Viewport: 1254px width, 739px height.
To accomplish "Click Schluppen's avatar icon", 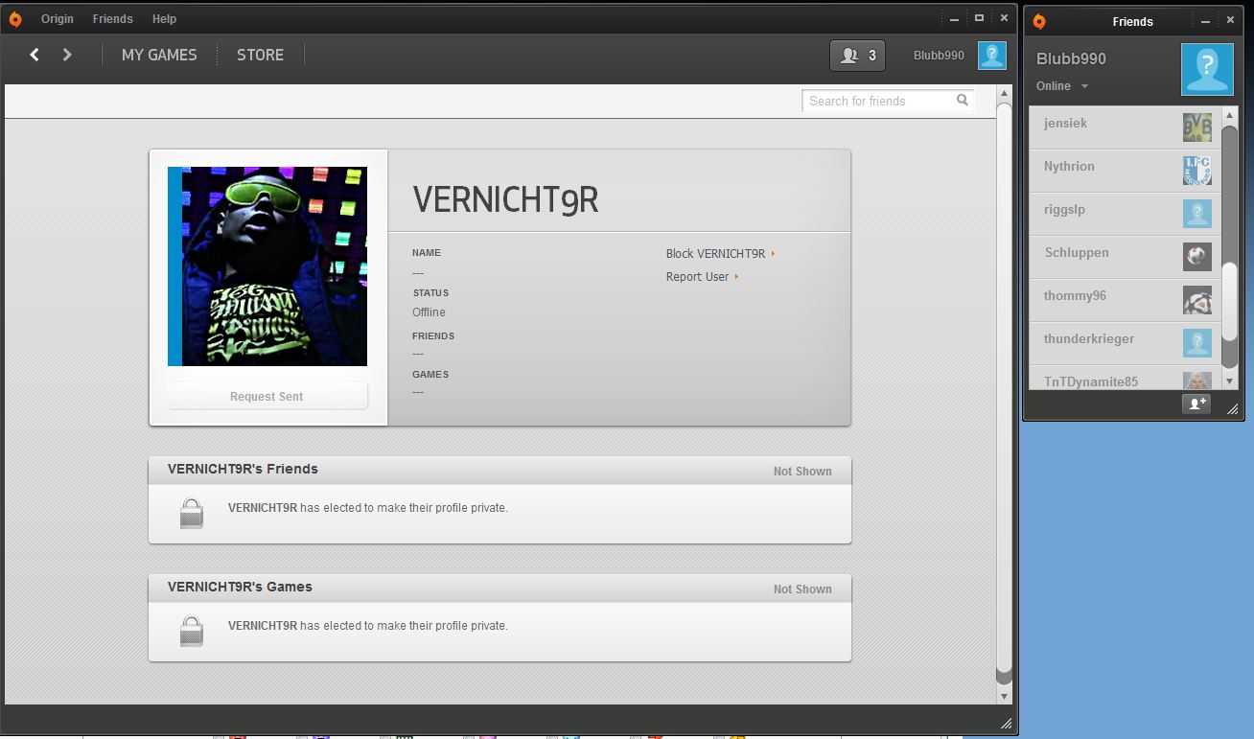I will pyautogui.click(x=1197, y=257).
